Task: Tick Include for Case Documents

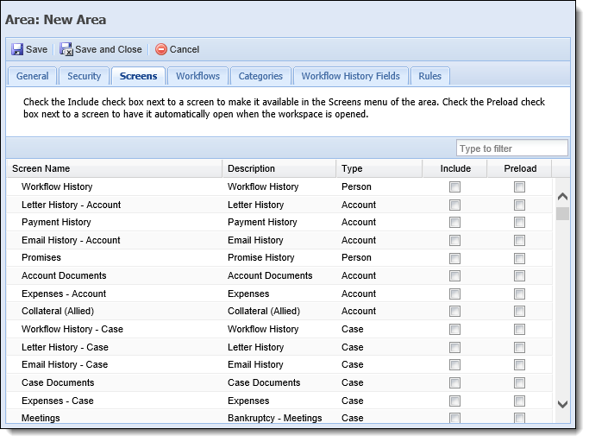Action: [454, 383]
